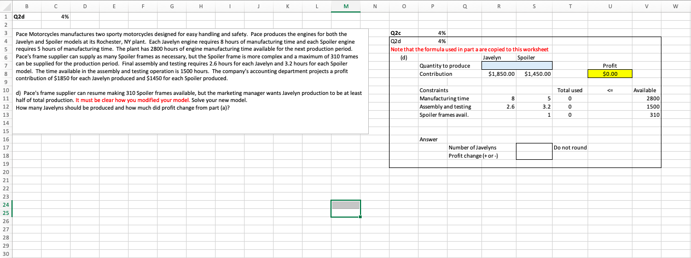691x258 pixels.
Task: Select row header 24
Action: (x=6, y=204)
